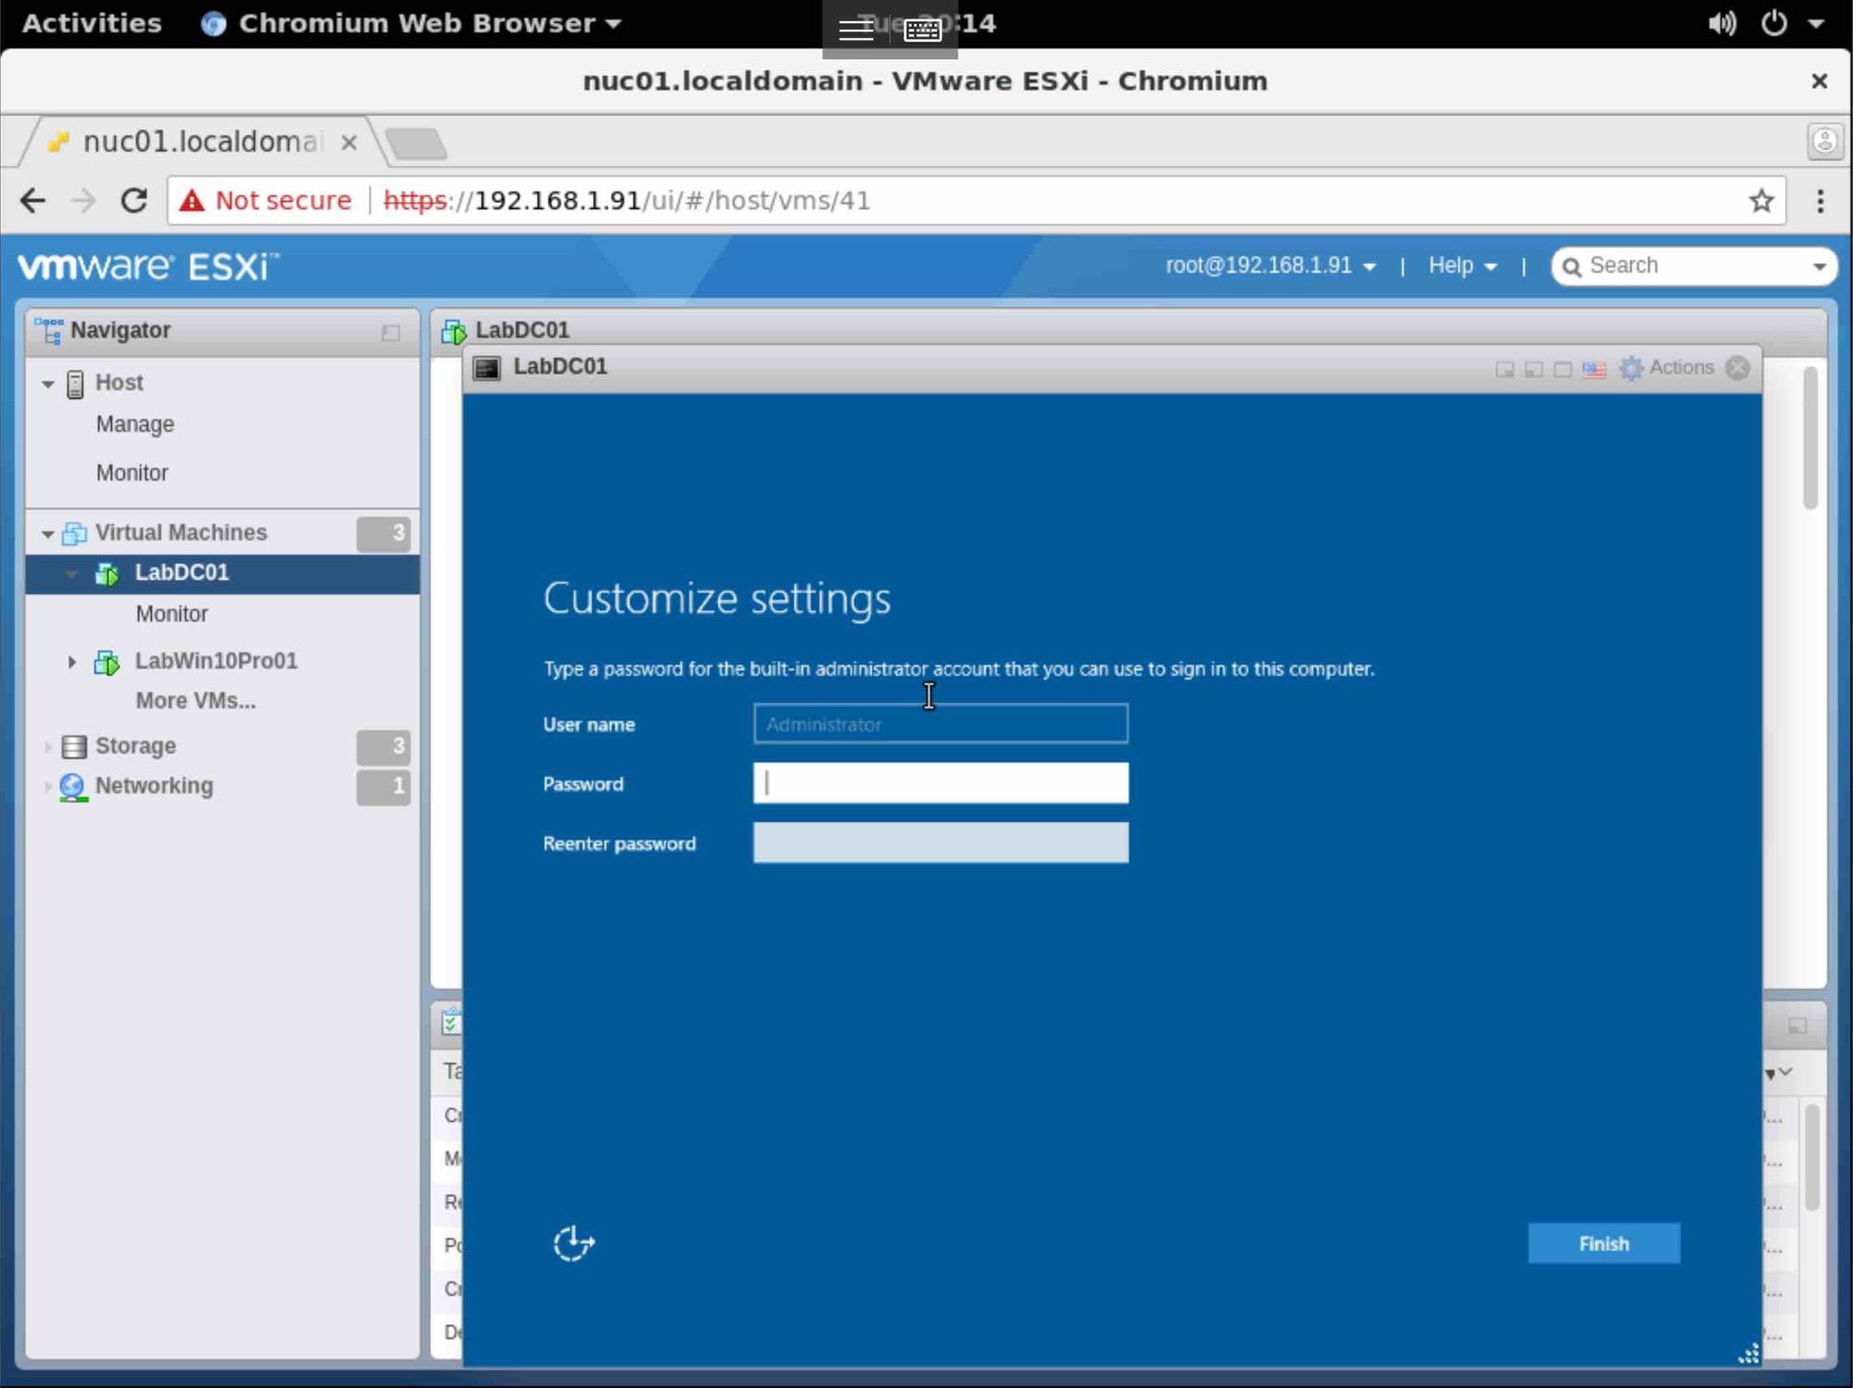Image resolution: width=1853 pixels, height=1388 pixels.
Task: Expand the Storage tree node
Action: pos(47,746)
